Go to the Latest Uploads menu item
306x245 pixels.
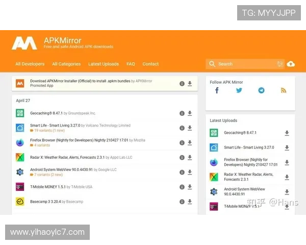pos(104,64)
